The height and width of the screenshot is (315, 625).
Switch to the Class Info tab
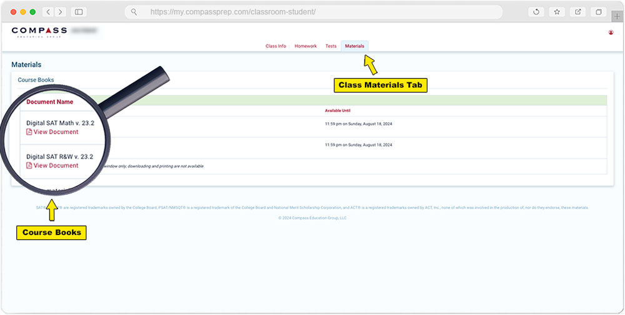point(276,46)
